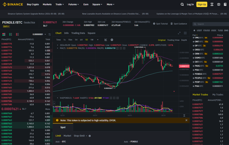Click the Spot Tutorial icon link
This screenshot has height=145, width=229.
160,24
